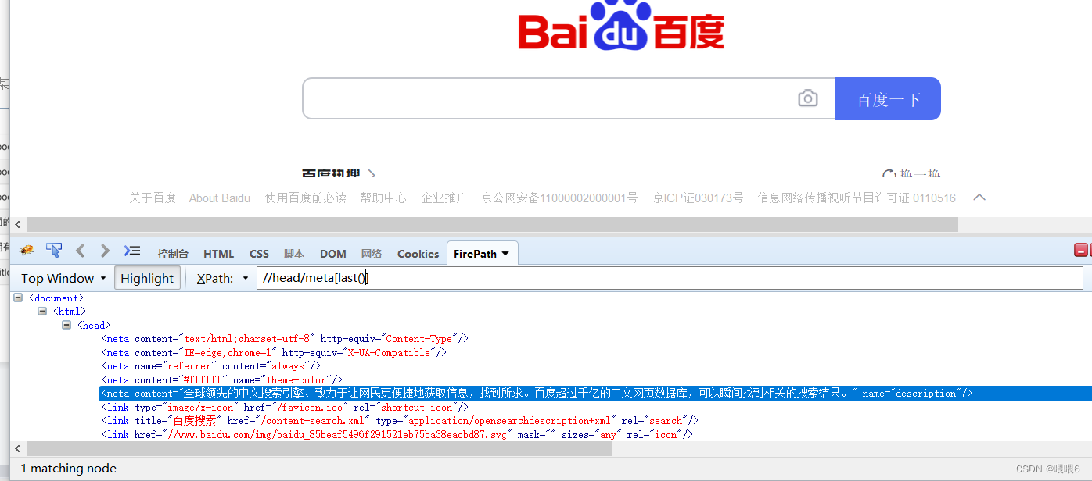The width and height of the screenshot is (1092, 481).
Task: Click the Firebug bug icon
Action: [x=27, y=251]
